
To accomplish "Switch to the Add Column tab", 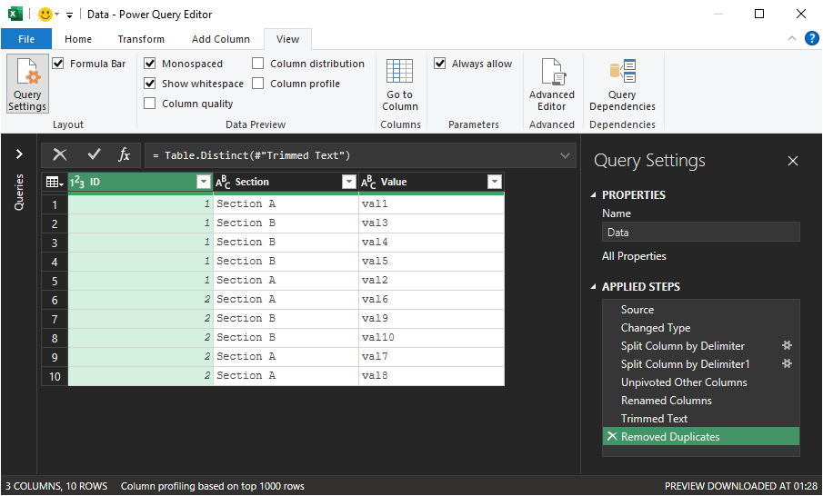I will 220,39.
